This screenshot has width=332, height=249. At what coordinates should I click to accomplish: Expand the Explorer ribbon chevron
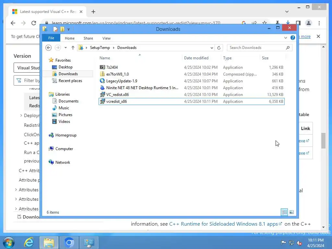(286, 38)
